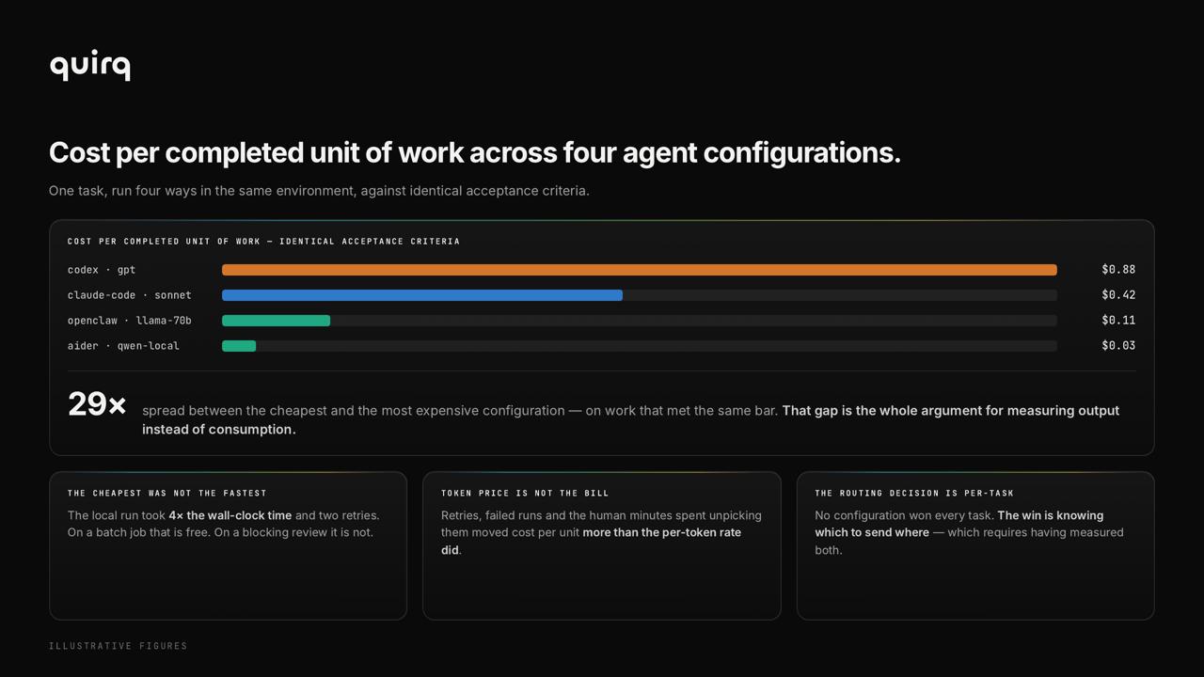The width and height of the screenshot is (1204, 677).
Task: Click the 'ILLUSTRATIVE FIGURES' footnote
Action: point(119,646)
